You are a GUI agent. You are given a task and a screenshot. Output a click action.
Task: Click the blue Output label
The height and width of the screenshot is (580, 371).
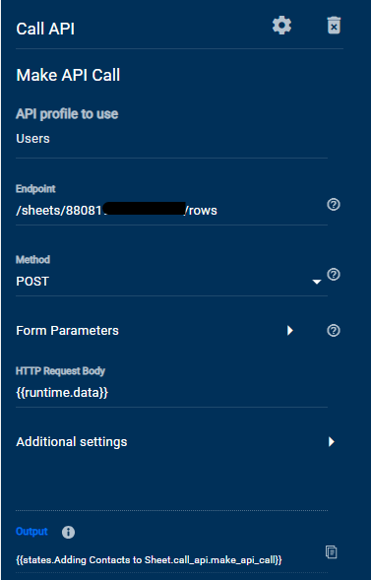pos(31,532)
